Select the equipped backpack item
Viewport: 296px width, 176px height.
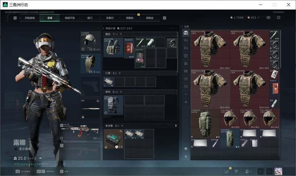click(x=113, y=105)
